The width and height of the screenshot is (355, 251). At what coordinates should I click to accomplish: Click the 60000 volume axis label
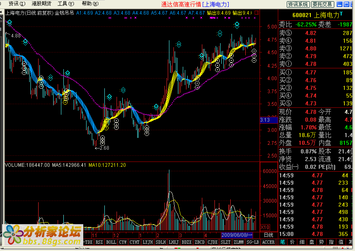coord(270,171)
